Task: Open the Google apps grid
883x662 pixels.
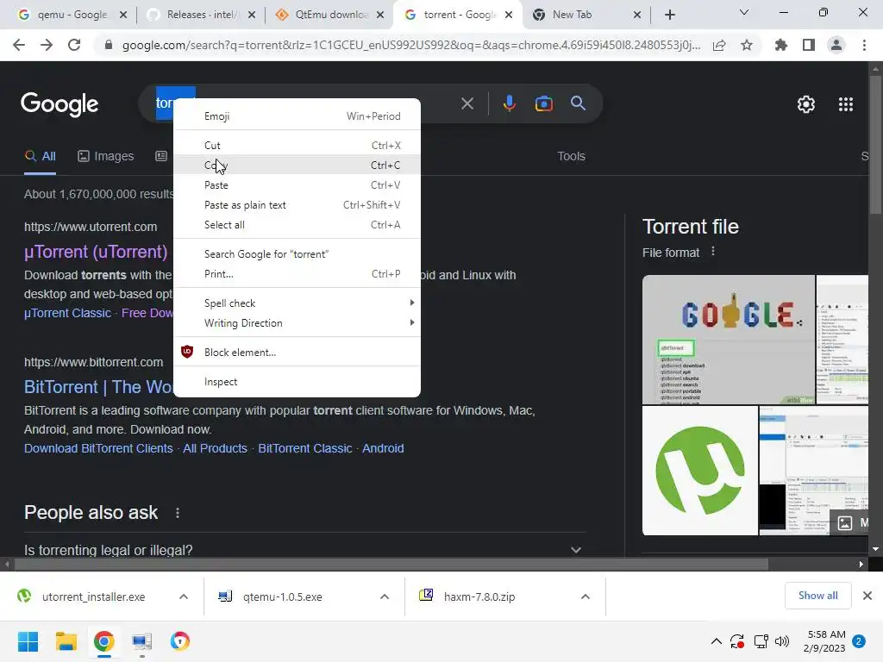Action: [x=846, y=104]
